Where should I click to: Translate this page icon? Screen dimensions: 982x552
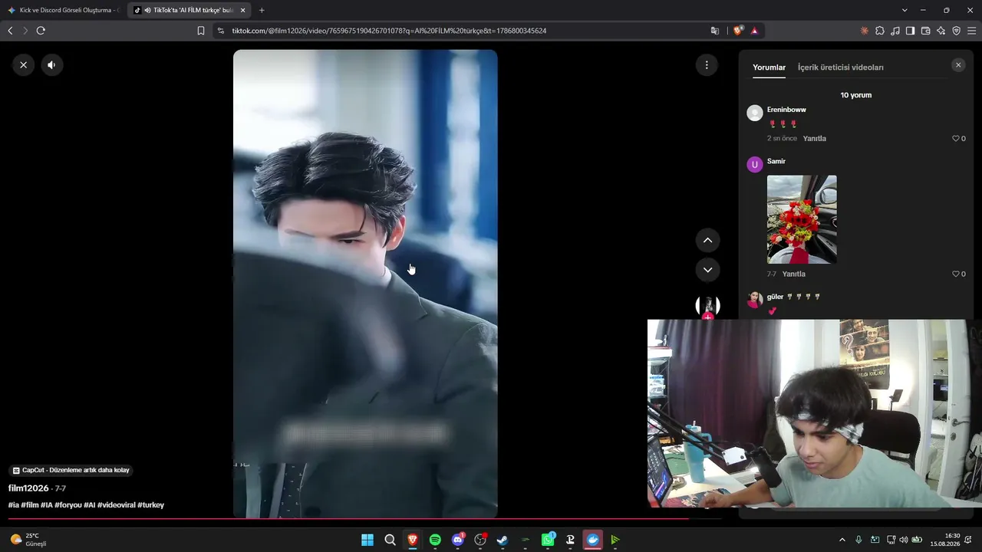click(715, 31)
